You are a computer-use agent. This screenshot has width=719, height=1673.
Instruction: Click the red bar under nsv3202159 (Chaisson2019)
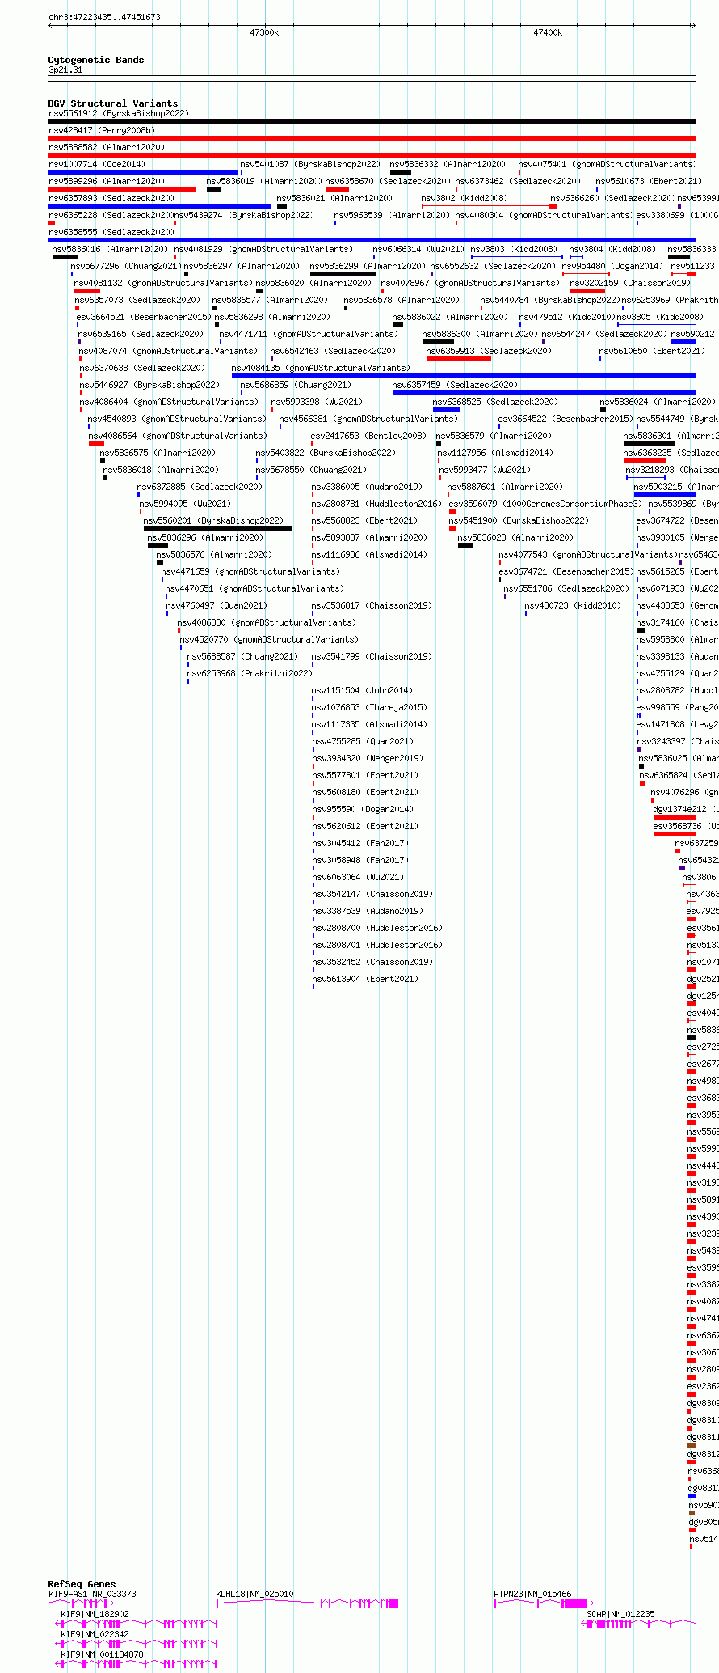587,291
